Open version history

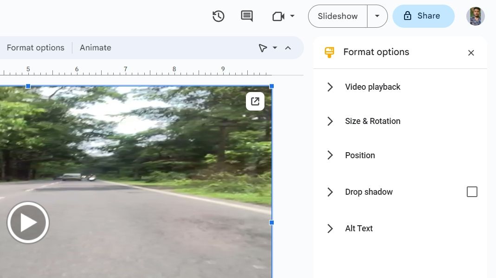coord(218,16)
